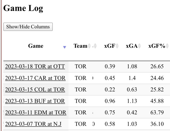170x131 pixels.
Task: Sort table by xGA arrows icon
Action: coord(139,46)
